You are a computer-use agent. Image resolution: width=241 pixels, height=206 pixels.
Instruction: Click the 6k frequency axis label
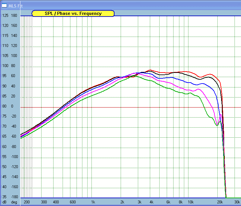168,202
